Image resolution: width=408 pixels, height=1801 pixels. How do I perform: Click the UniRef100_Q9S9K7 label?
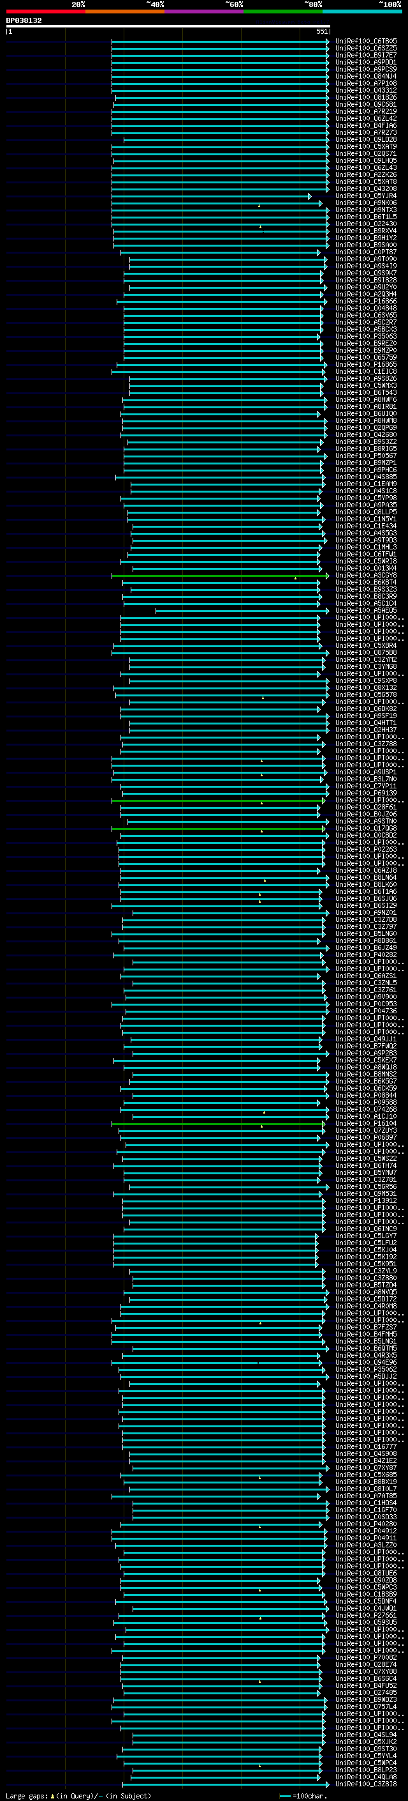click(365, 273)
